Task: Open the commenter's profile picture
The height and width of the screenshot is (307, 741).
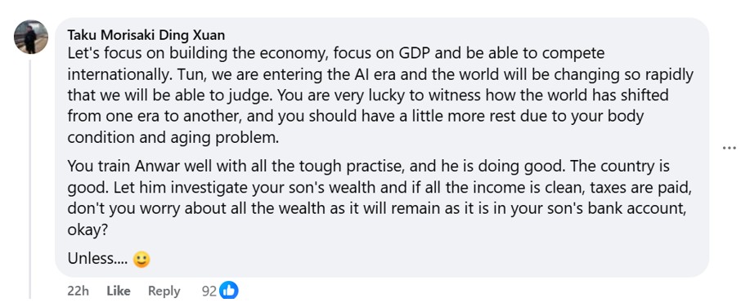Action: coord(31,37)
